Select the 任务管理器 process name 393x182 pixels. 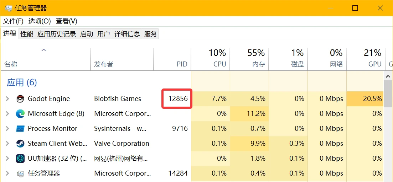44,173
